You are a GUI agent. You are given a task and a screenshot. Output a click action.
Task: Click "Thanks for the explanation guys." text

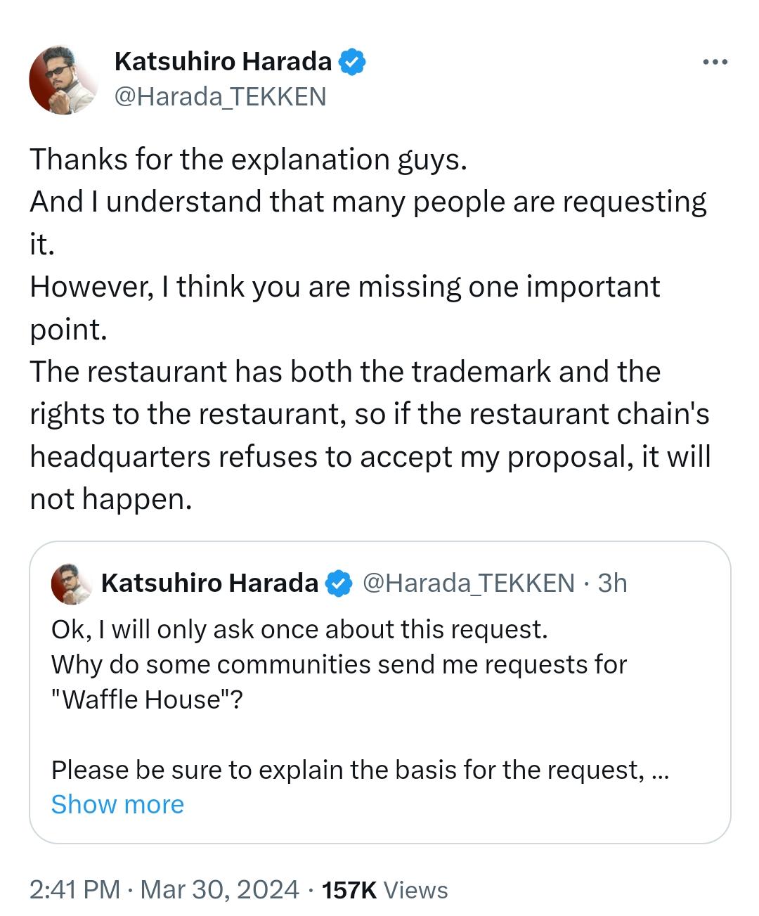248,160
